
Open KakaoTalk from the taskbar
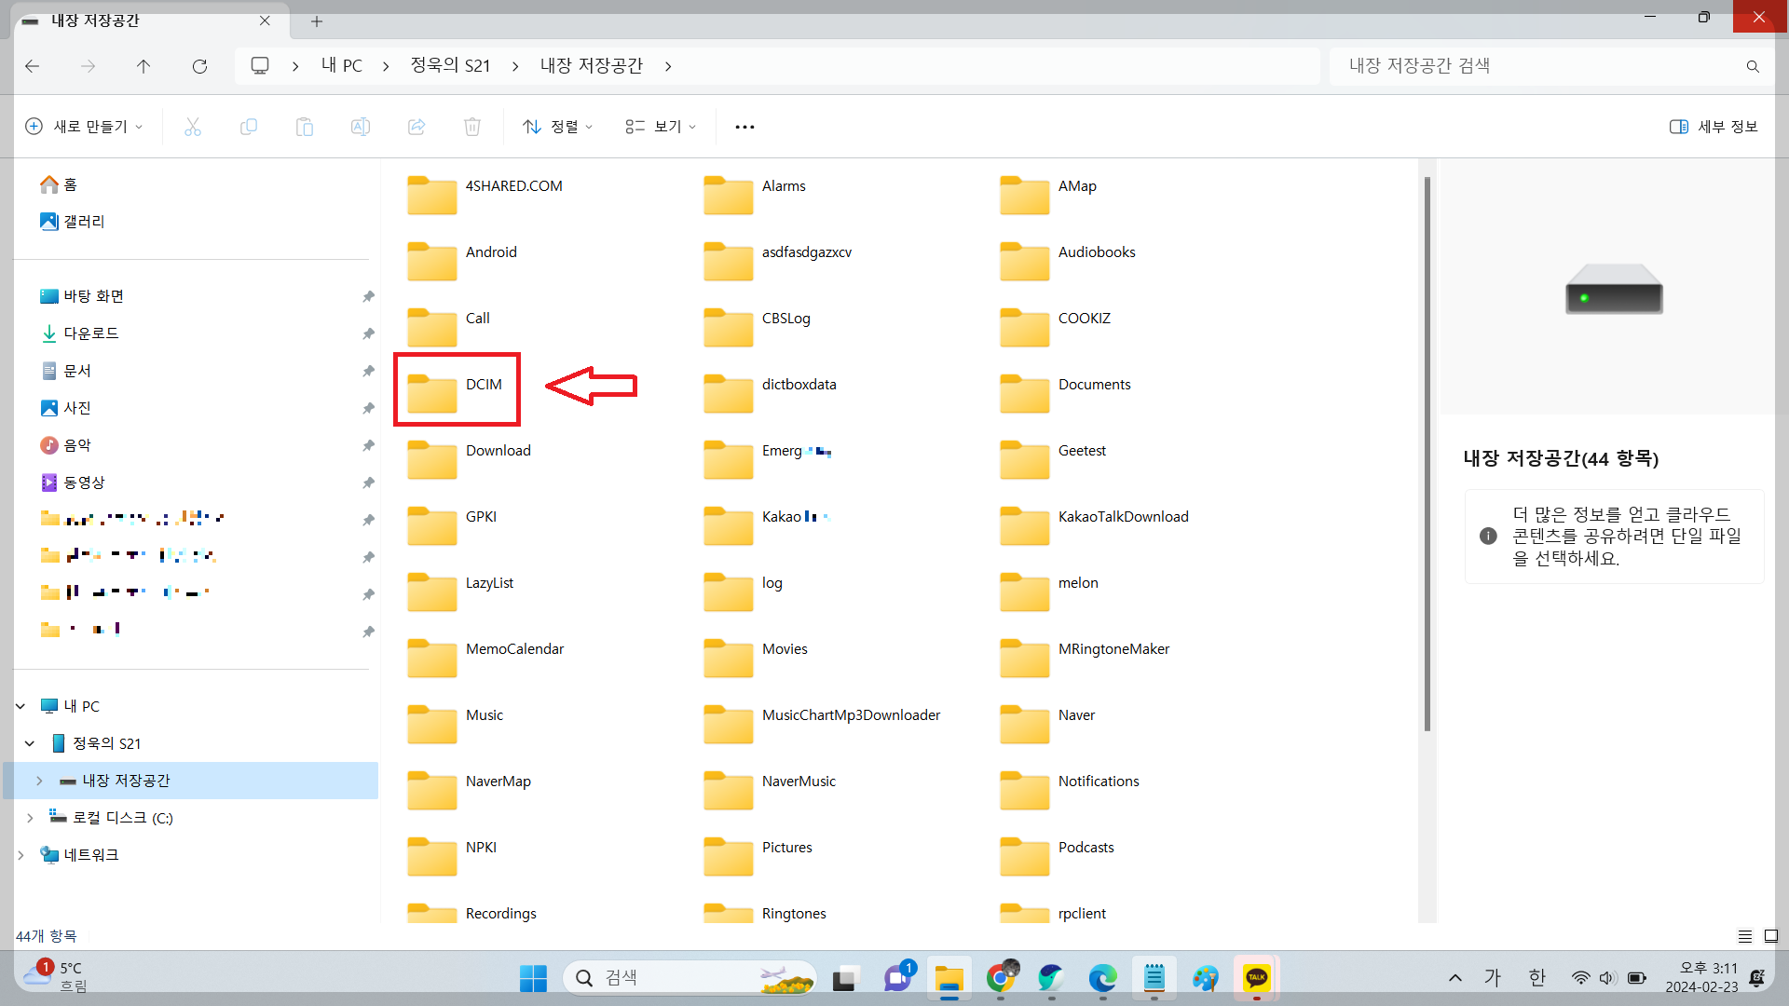1256,977
